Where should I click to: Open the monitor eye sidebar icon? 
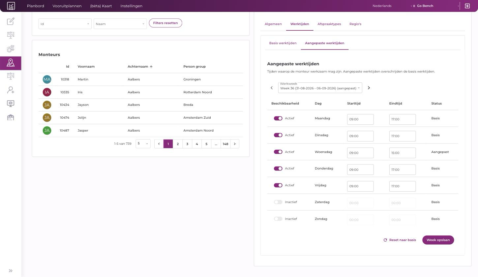click(11, 104)
